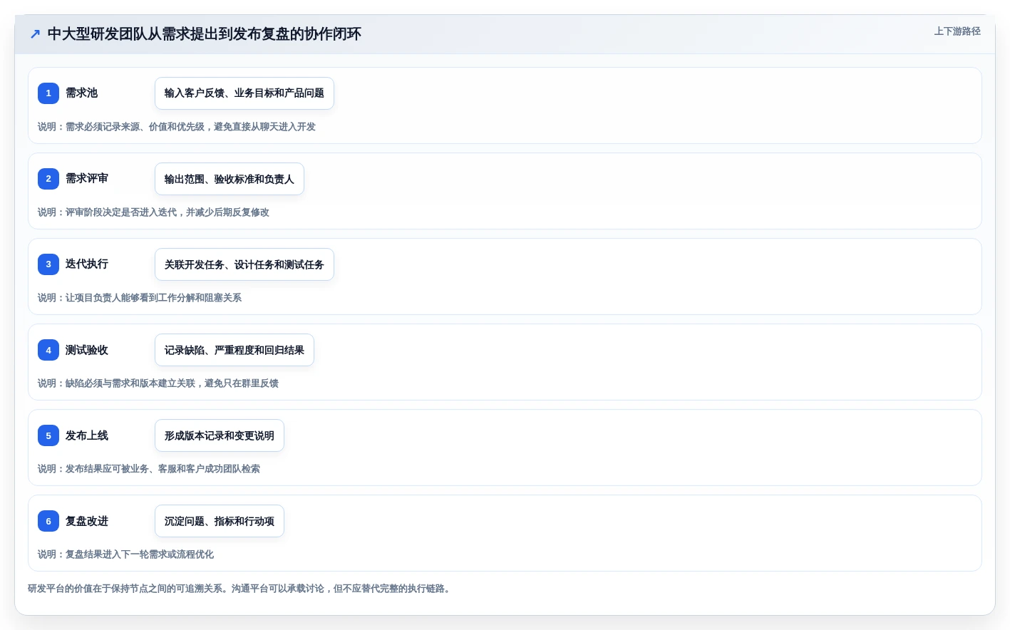The image size is (1010, 630).
Task: Click the note about 评审阶段决定是否进入迭代
Action: [x=153, y=212]
